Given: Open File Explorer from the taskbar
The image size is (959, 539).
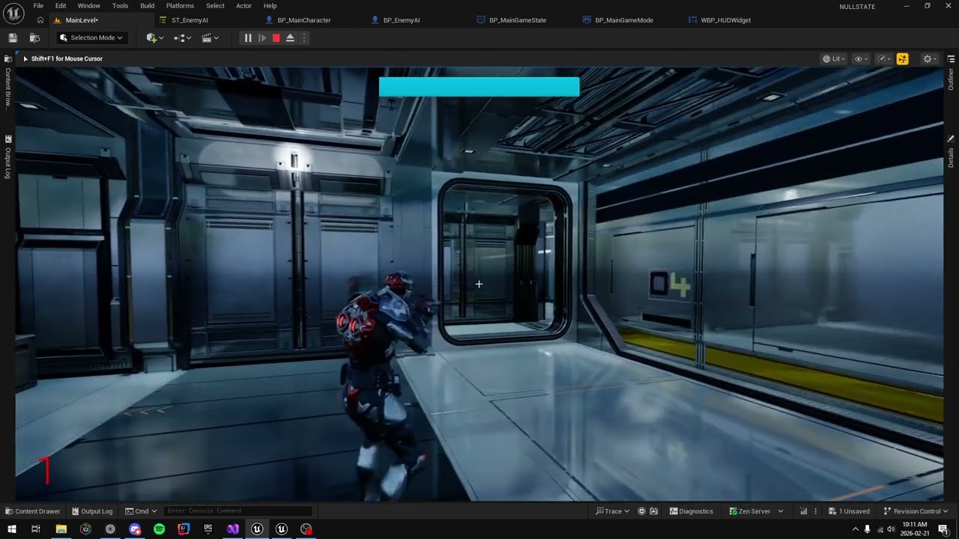Looking at the screenshot, I should click(x=61, y=529).
